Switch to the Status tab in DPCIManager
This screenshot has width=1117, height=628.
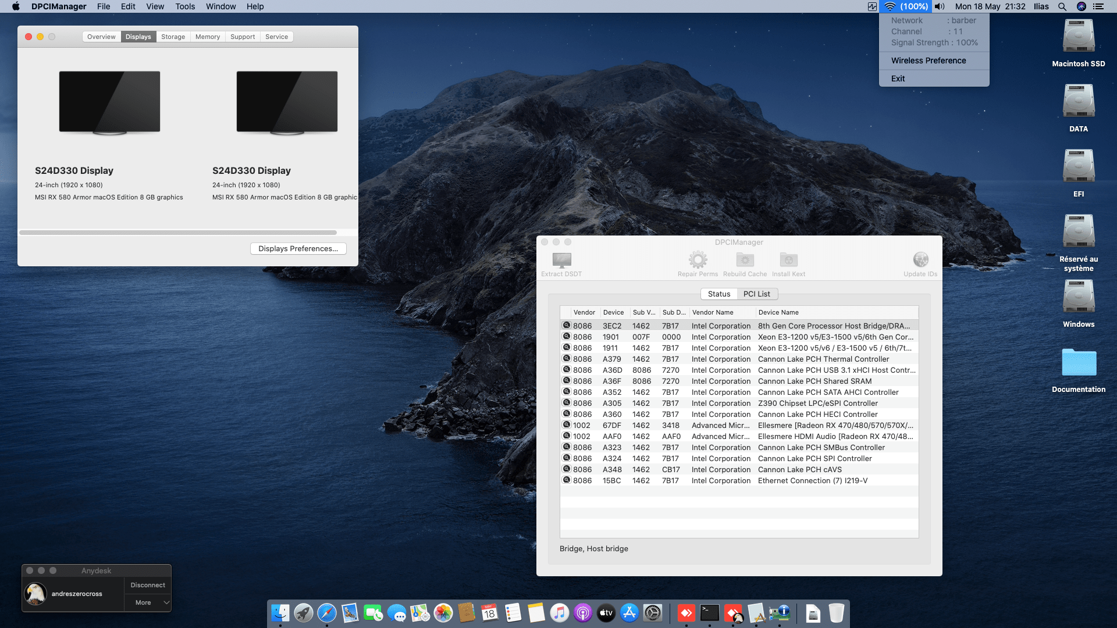719,294
